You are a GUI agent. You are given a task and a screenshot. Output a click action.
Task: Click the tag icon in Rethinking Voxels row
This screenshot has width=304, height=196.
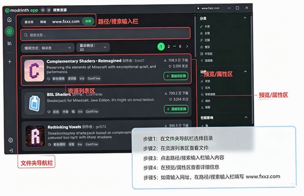[x=49, y=144]
